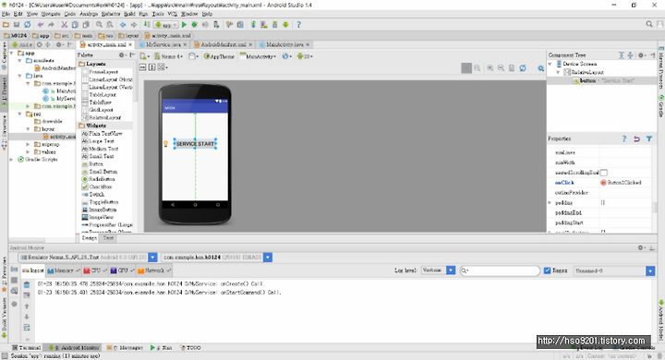Screen dimensions: 665x360
Task: Collapse the Device Screen node in Component Tree
Action: tap(550, 64)
